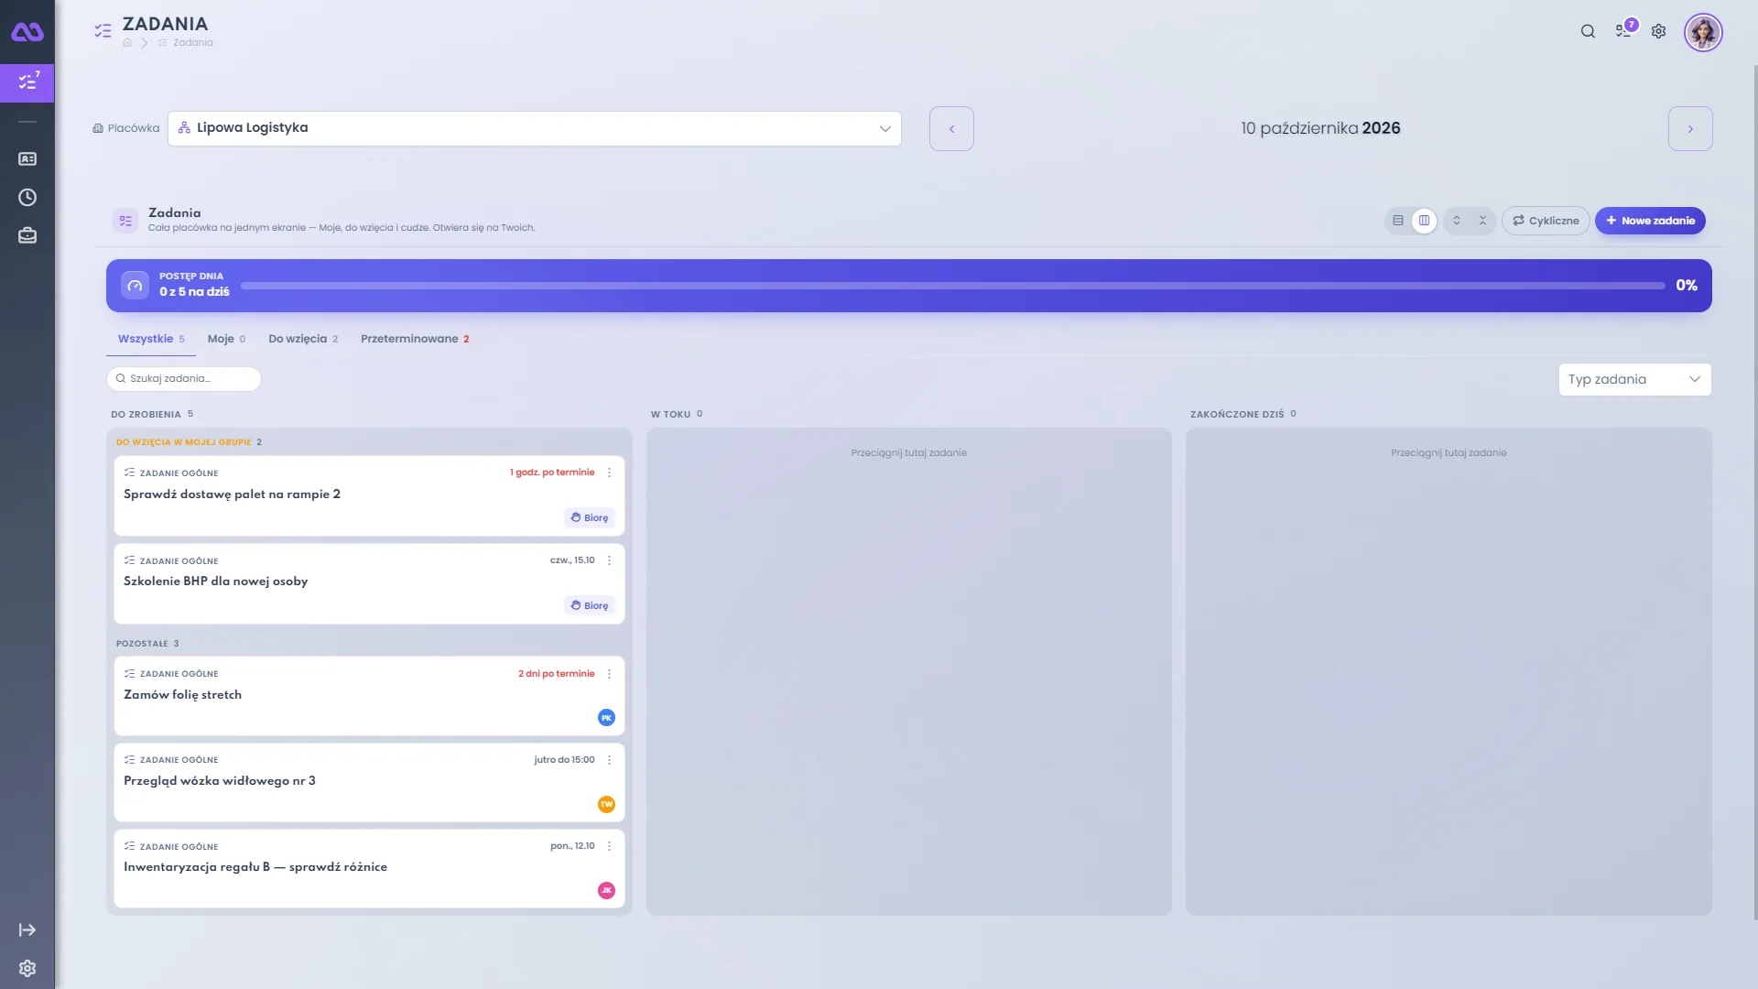1758x989 pixels.
Task: Open the tasks module in sidebar
Action: [27, 82]
